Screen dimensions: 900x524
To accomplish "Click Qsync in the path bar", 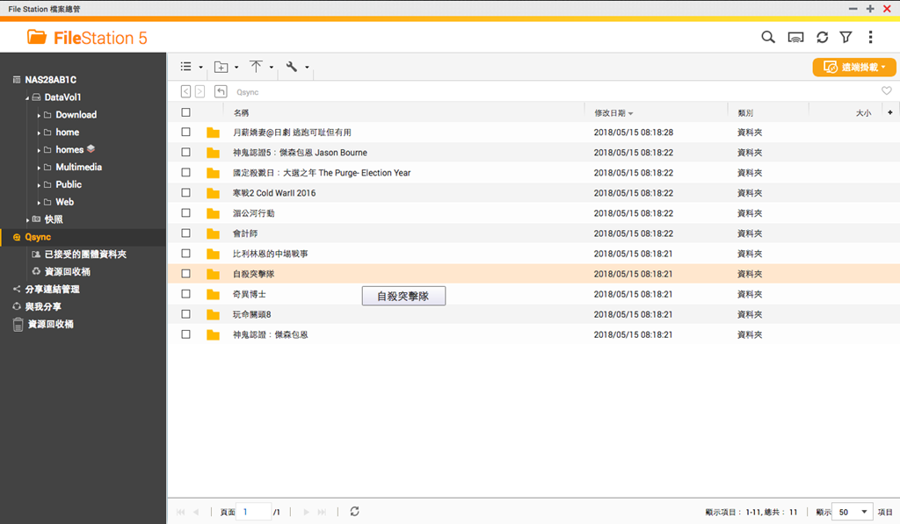I will [247, 92].
